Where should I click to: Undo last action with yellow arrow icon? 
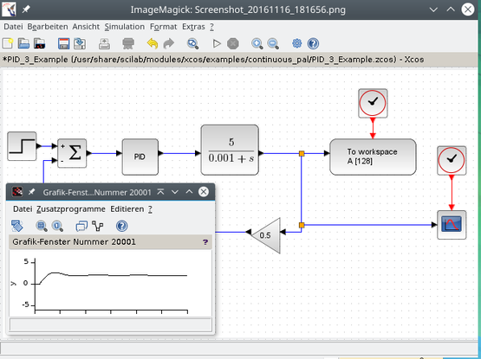pyautogui.click(x=153, y=43)
